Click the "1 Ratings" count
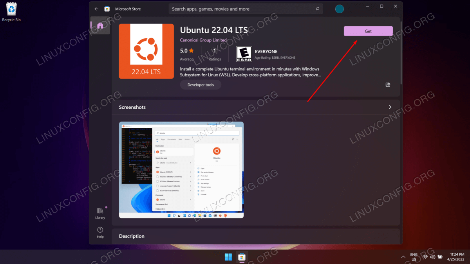 point(215,54)
